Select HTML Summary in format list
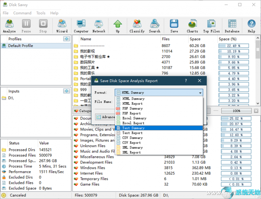Screen dimensions: 261x199 [160, 99]
